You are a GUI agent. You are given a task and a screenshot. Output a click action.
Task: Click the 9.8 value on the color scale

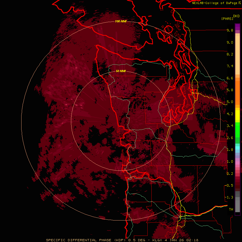[230, 30]
